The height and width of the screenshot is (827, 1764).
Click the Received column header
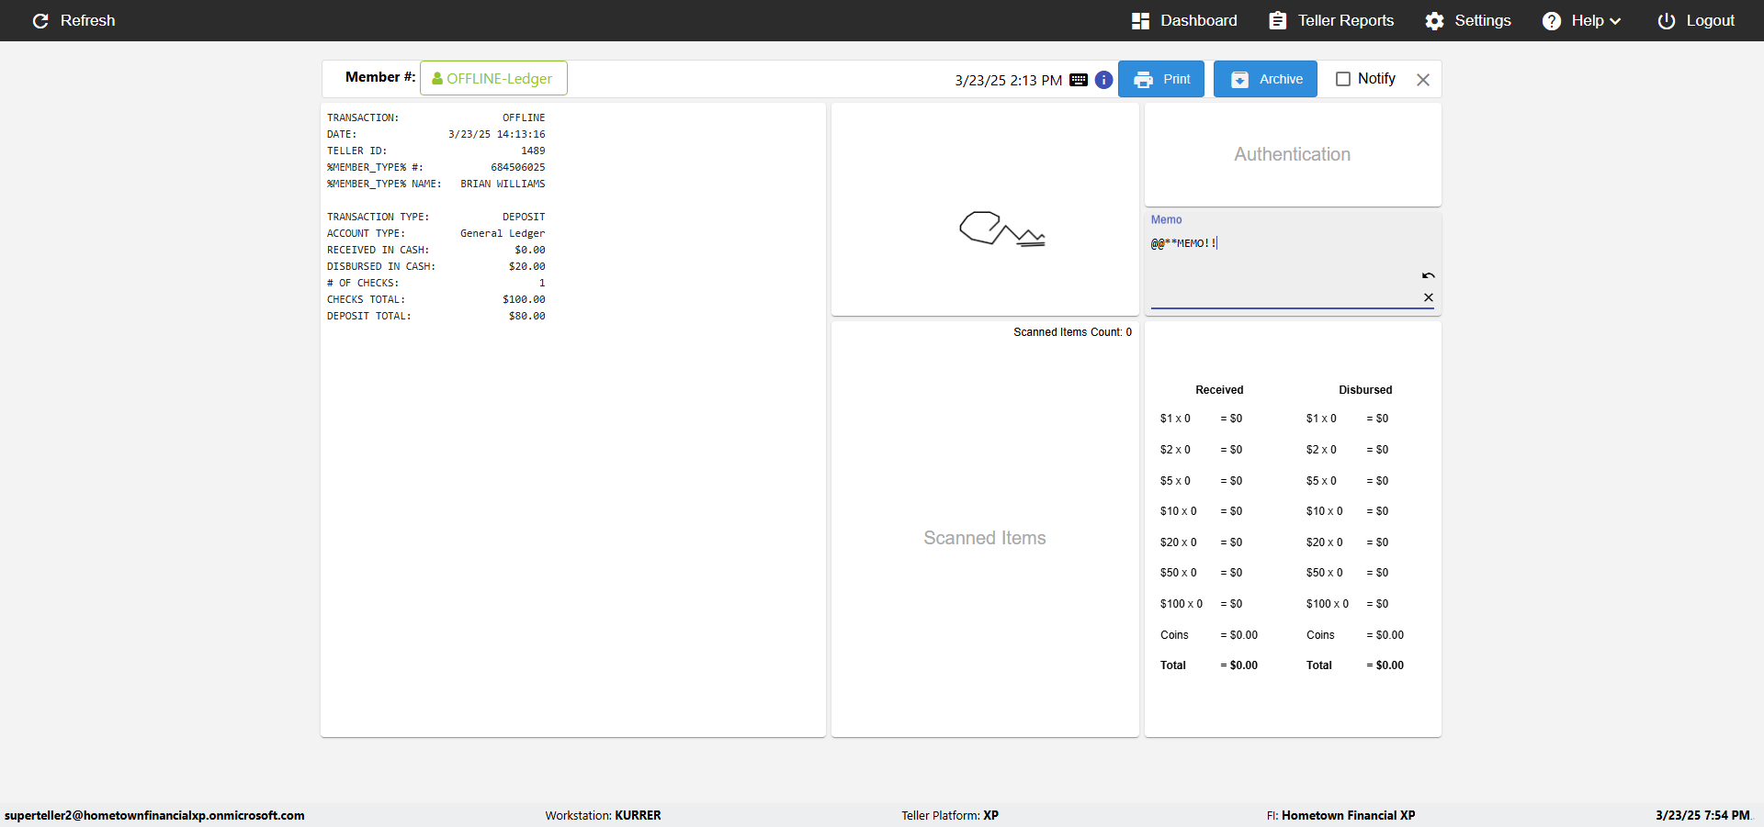pos(1219,390)
